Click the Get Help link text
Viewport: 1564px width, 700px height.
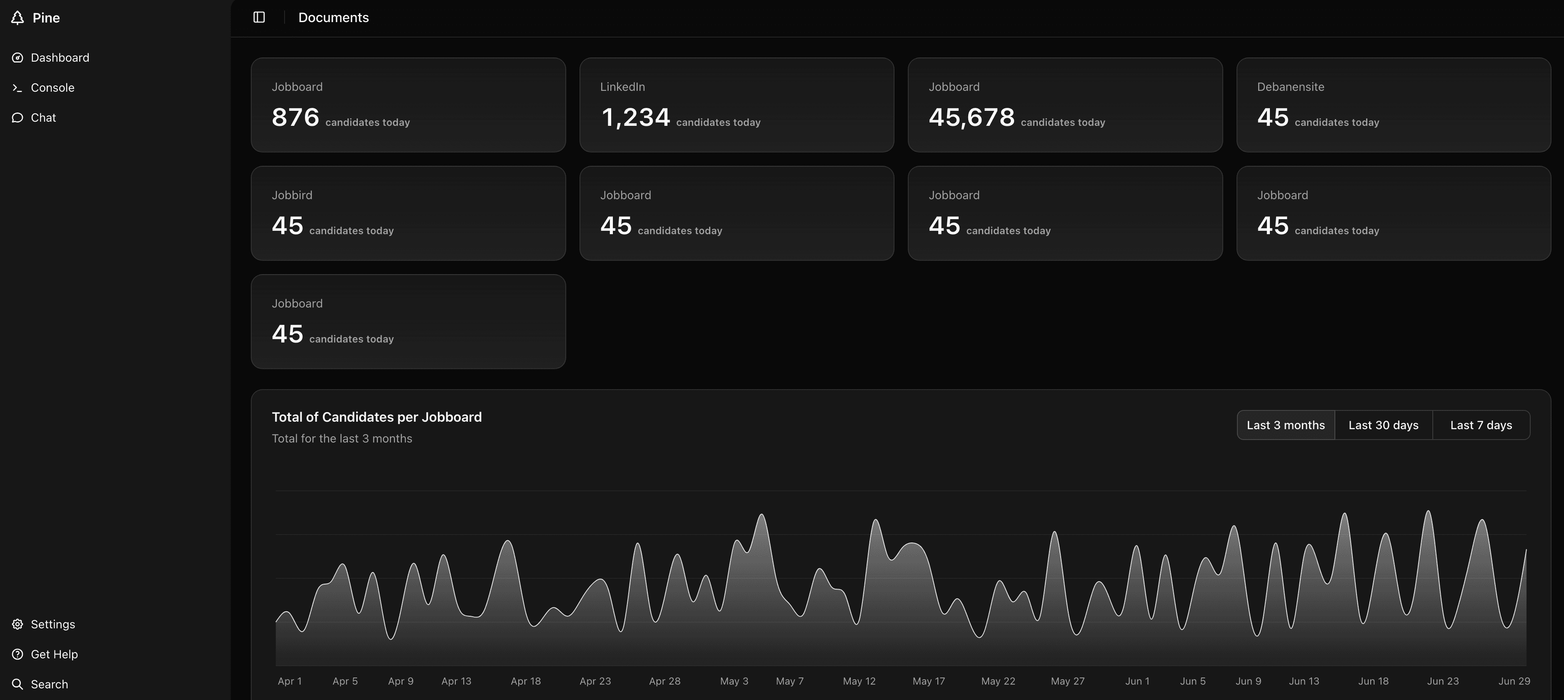[x=54, y=655]
